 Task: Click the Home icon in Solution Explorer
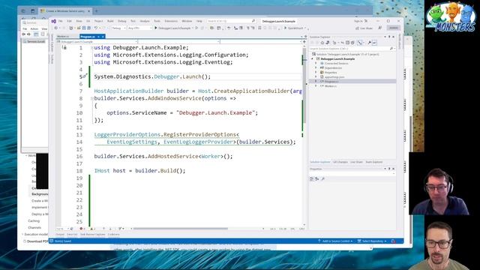(x=322, y=43)
